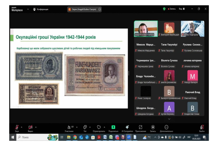Expand the arrow next to Участники
Viewport: 211px width, 149px height.
[x=77, y=127]
